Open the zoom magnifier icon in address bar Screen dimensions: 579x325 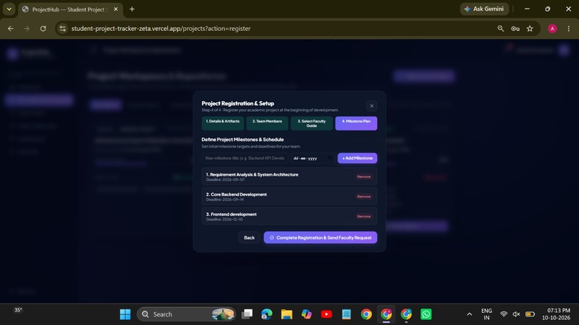tap(501, 29)
